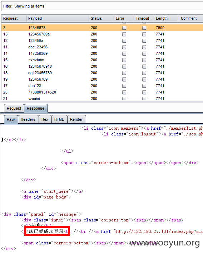Sort by the Timeout column header
The image size is (203, 253).
click(144, 18)
